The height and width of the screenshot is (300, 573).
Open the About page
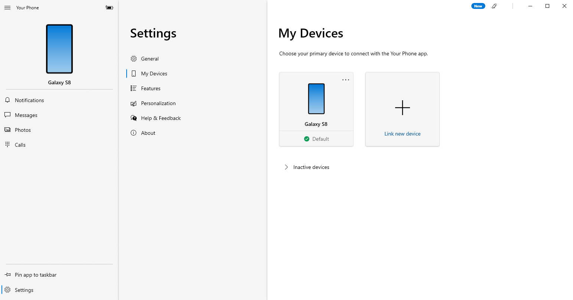[193, 133]
